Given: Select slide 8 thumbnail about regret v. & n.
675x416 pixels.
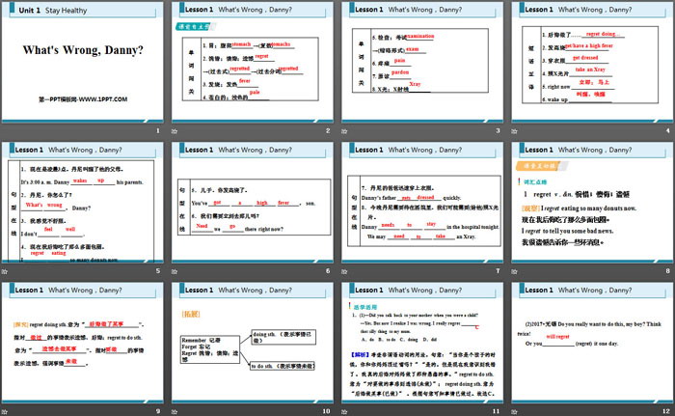Looking at the screenshot, I should point(589,203).
